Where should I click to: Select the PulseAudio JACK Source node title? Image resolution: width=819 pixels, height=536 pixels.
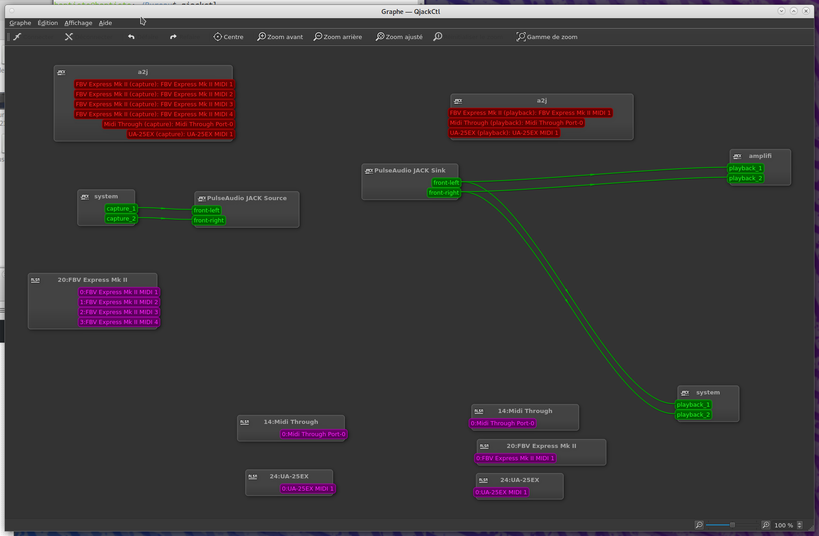[x=247, y=198]
